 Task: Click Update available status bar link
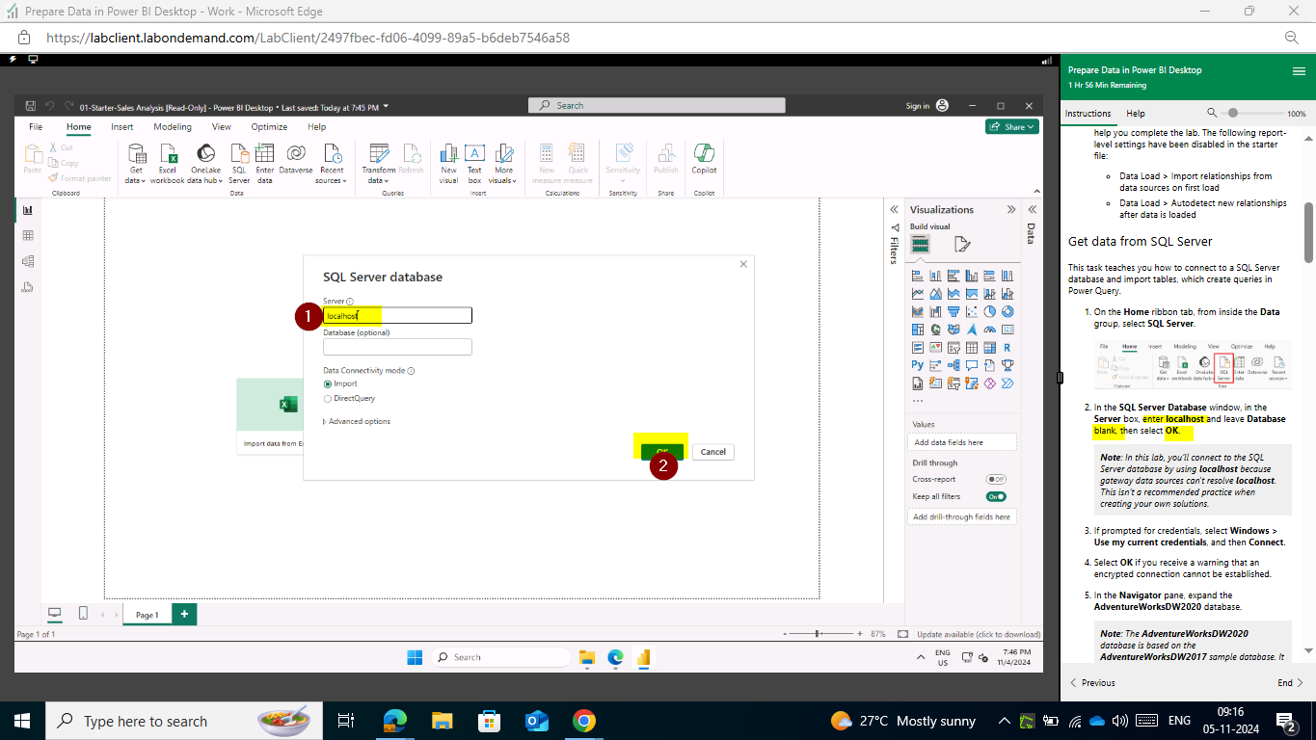click(979, 634)
